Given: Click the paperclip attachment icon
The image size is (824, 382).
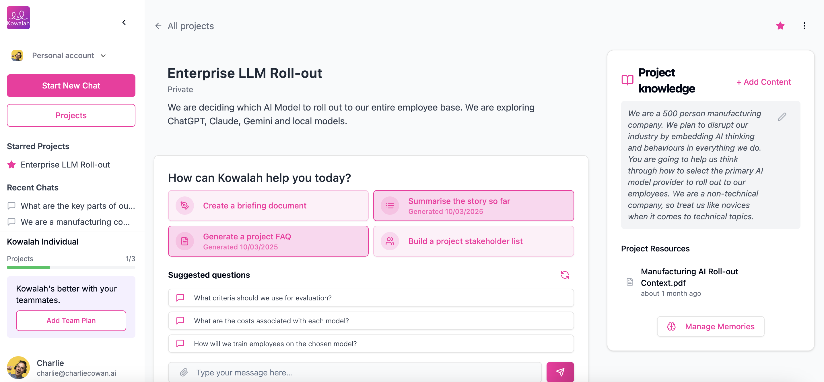Looking at the screenshot, I should point(183,372).
